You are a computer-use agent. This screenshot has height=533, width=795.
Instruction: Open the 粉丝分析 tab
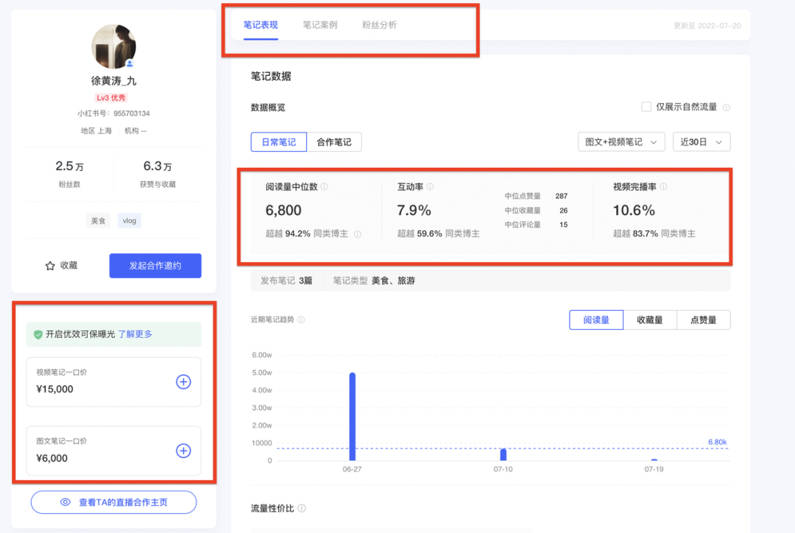click(x=379, y=25)
